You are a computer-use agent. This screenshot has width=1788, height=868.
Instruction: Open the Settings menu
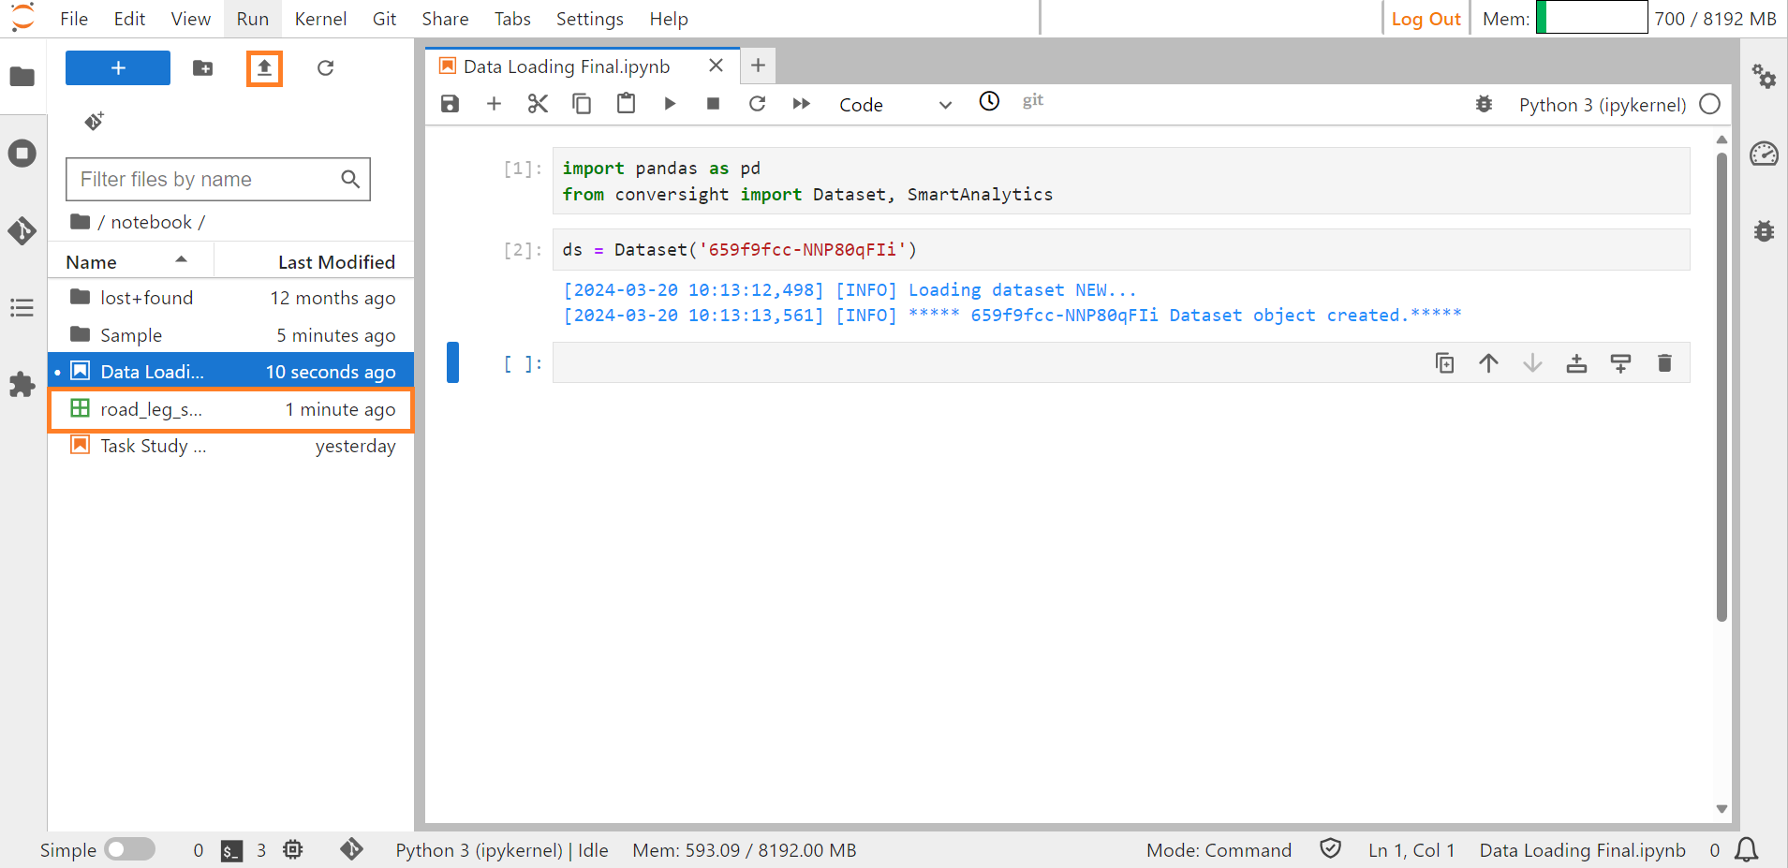(x=589, y=19)
